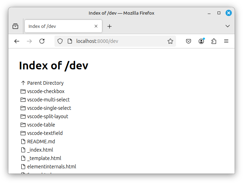Open the vscode-split-layout folder
Viewport: 243px width, 183px height.
pyautogui.click(x=47, y=116)
